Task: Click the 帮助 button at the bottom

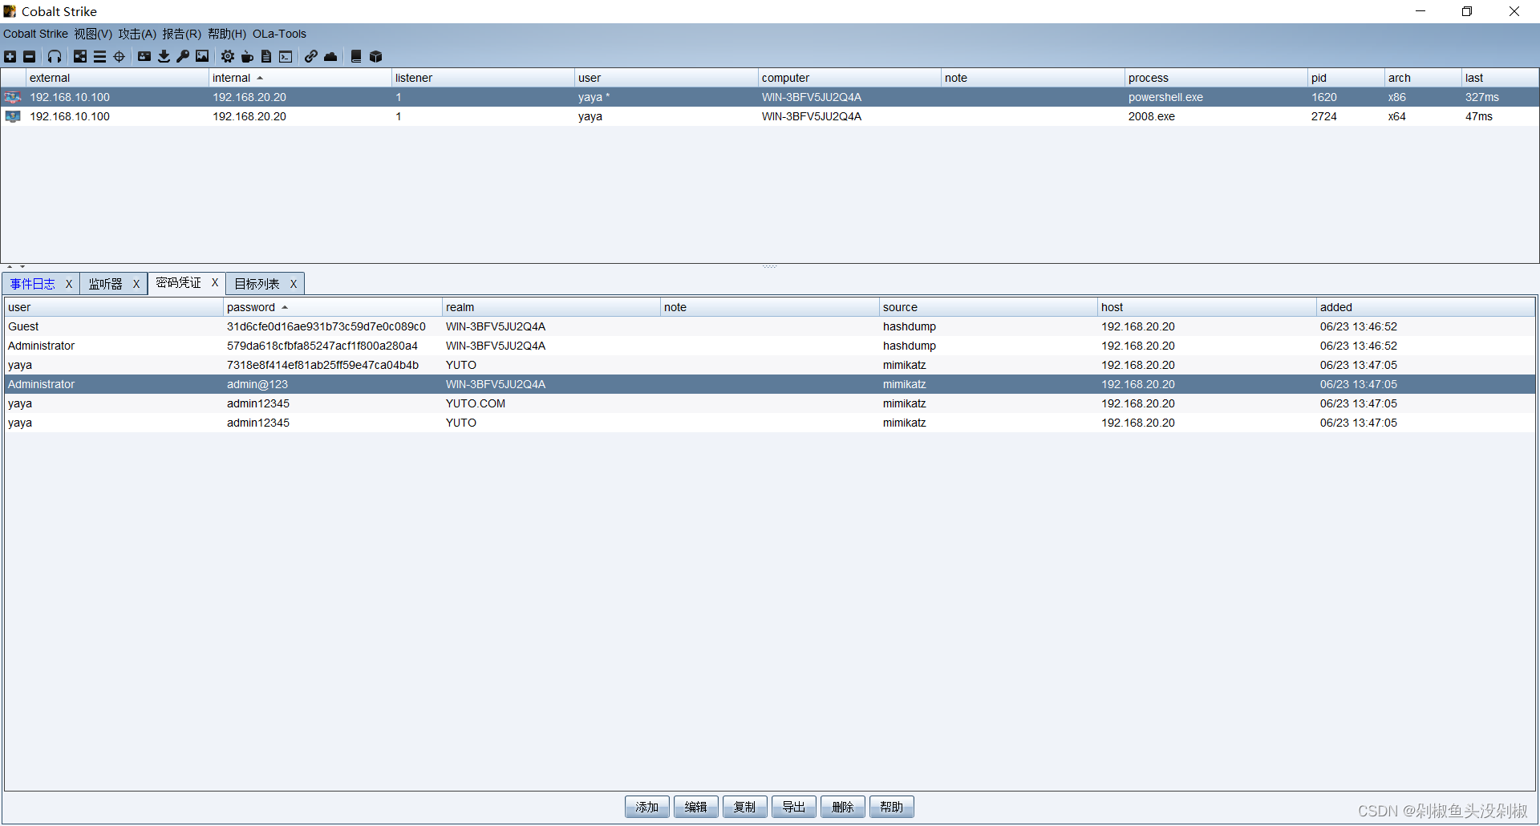Action: click(892, 807)
